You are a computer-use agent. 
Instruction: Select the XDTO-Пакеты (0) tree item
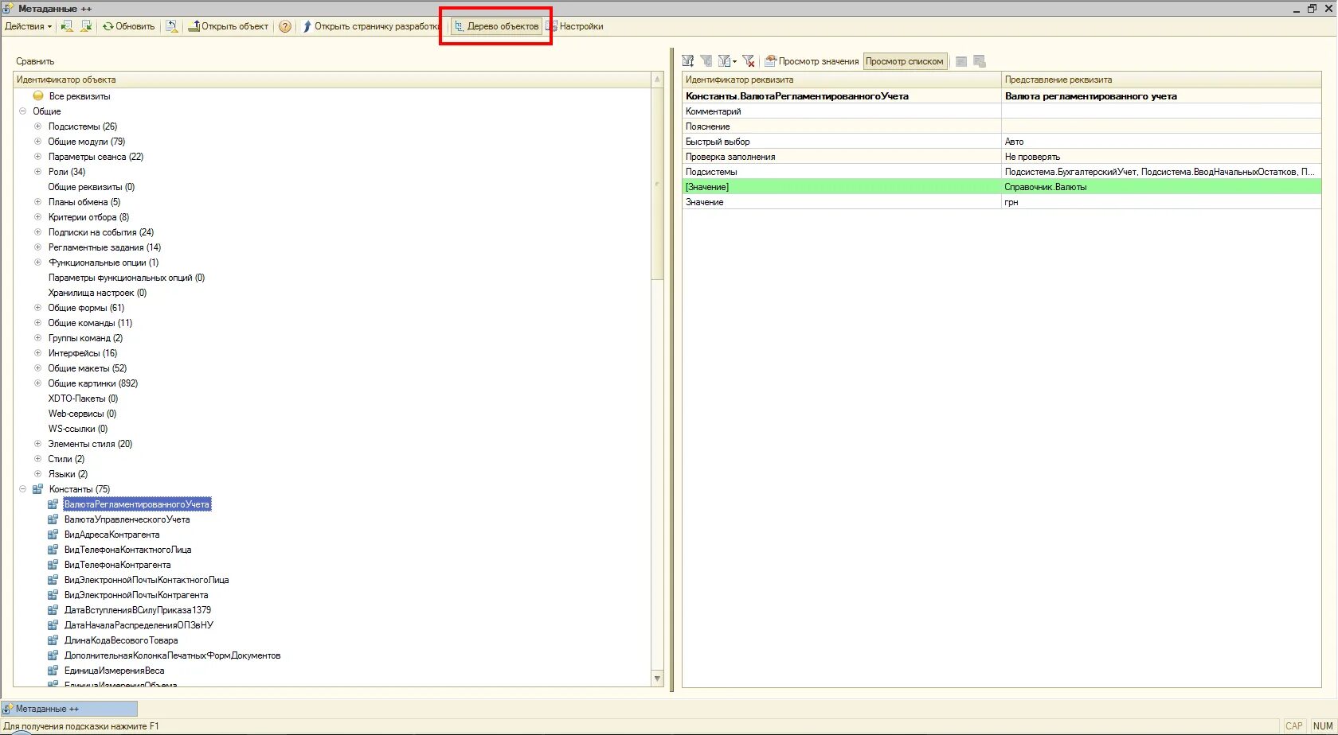click(83, 399)
